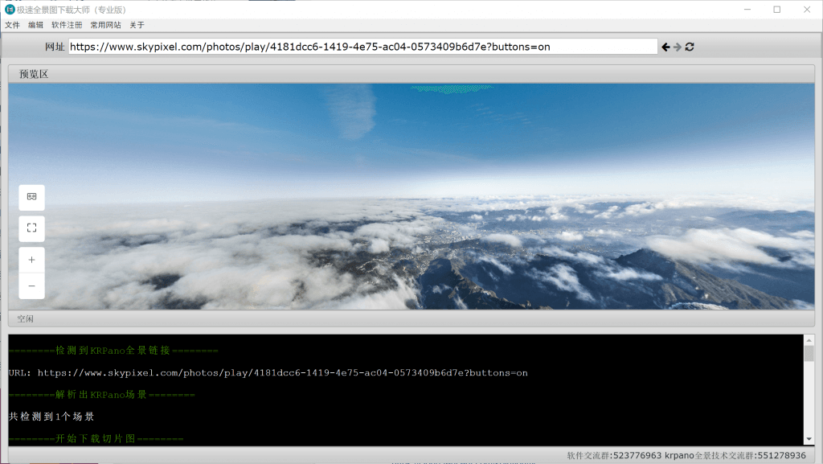Image resolution: width=823 pixels, height=464 pixels.
Task: Open the 关于 menu
Action: [x=137, y=25]
